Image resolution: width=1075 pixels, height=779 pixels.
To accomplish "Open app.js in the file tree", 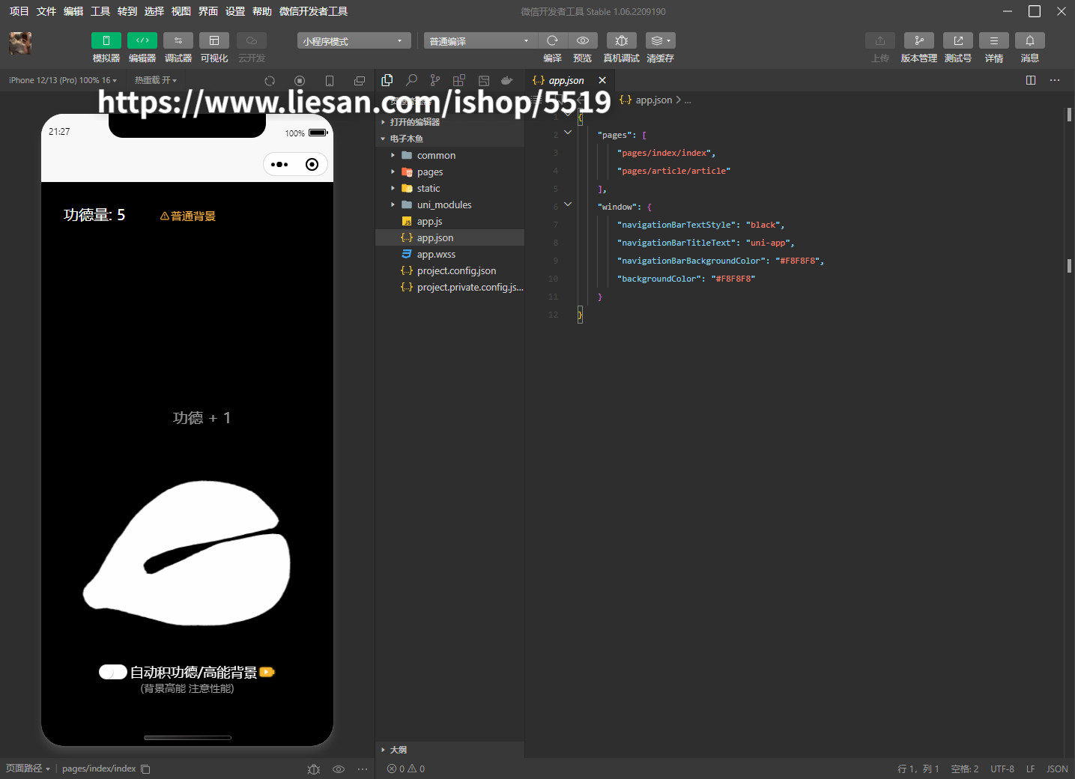I will (449, 221).
